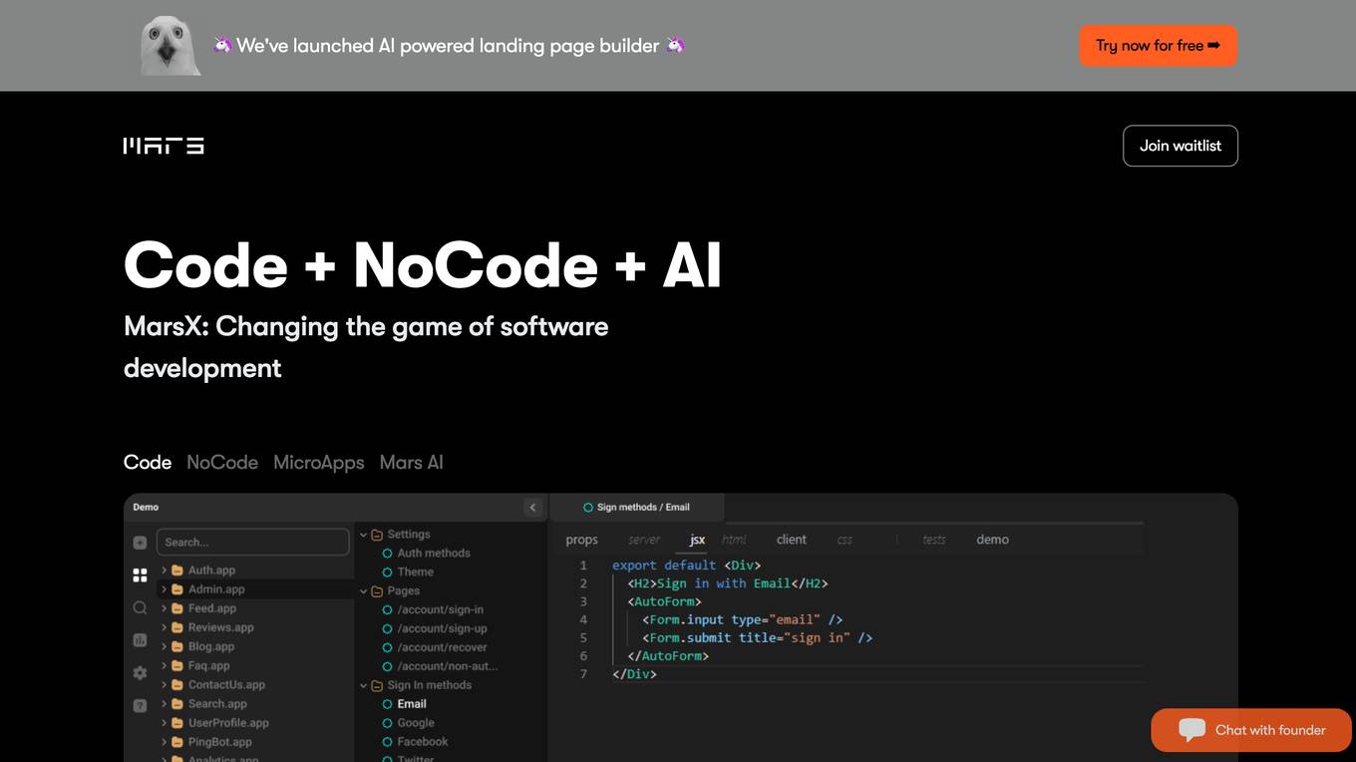
Task: Collapse the Sign In methods group chevron
Action: 364,686
